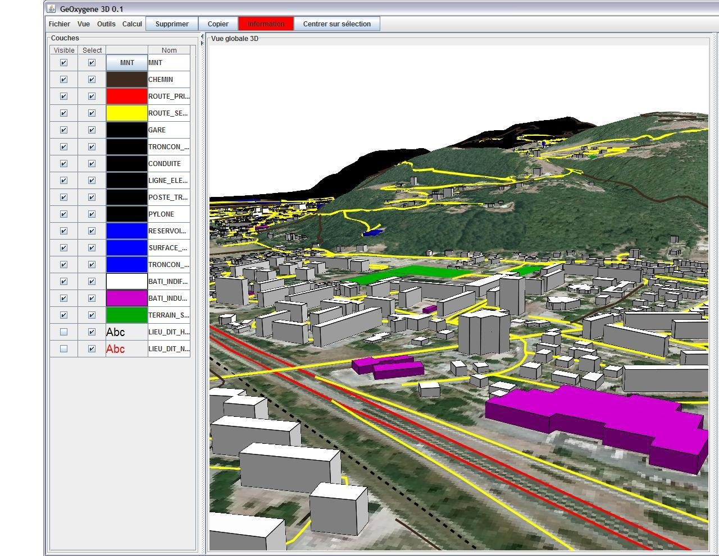This screenshot has height=556, width=719.
Task: Click the red Abc style icon for LIEU_DIT_N
Action: tap(116, 349)
